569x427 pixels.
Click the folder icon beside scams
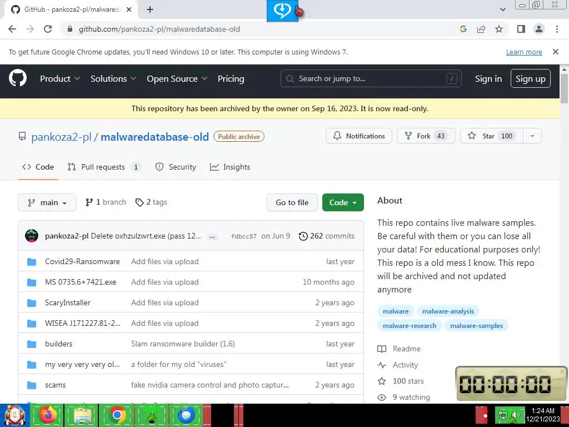click(32, 385)
